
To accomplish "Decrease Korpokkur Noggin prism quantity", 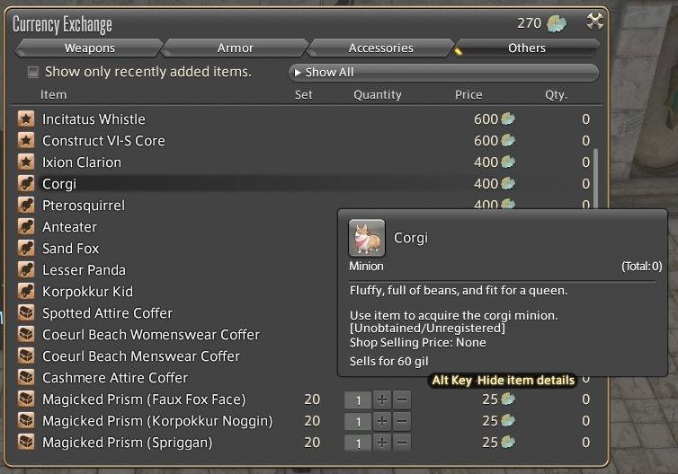I will (402, 421).
